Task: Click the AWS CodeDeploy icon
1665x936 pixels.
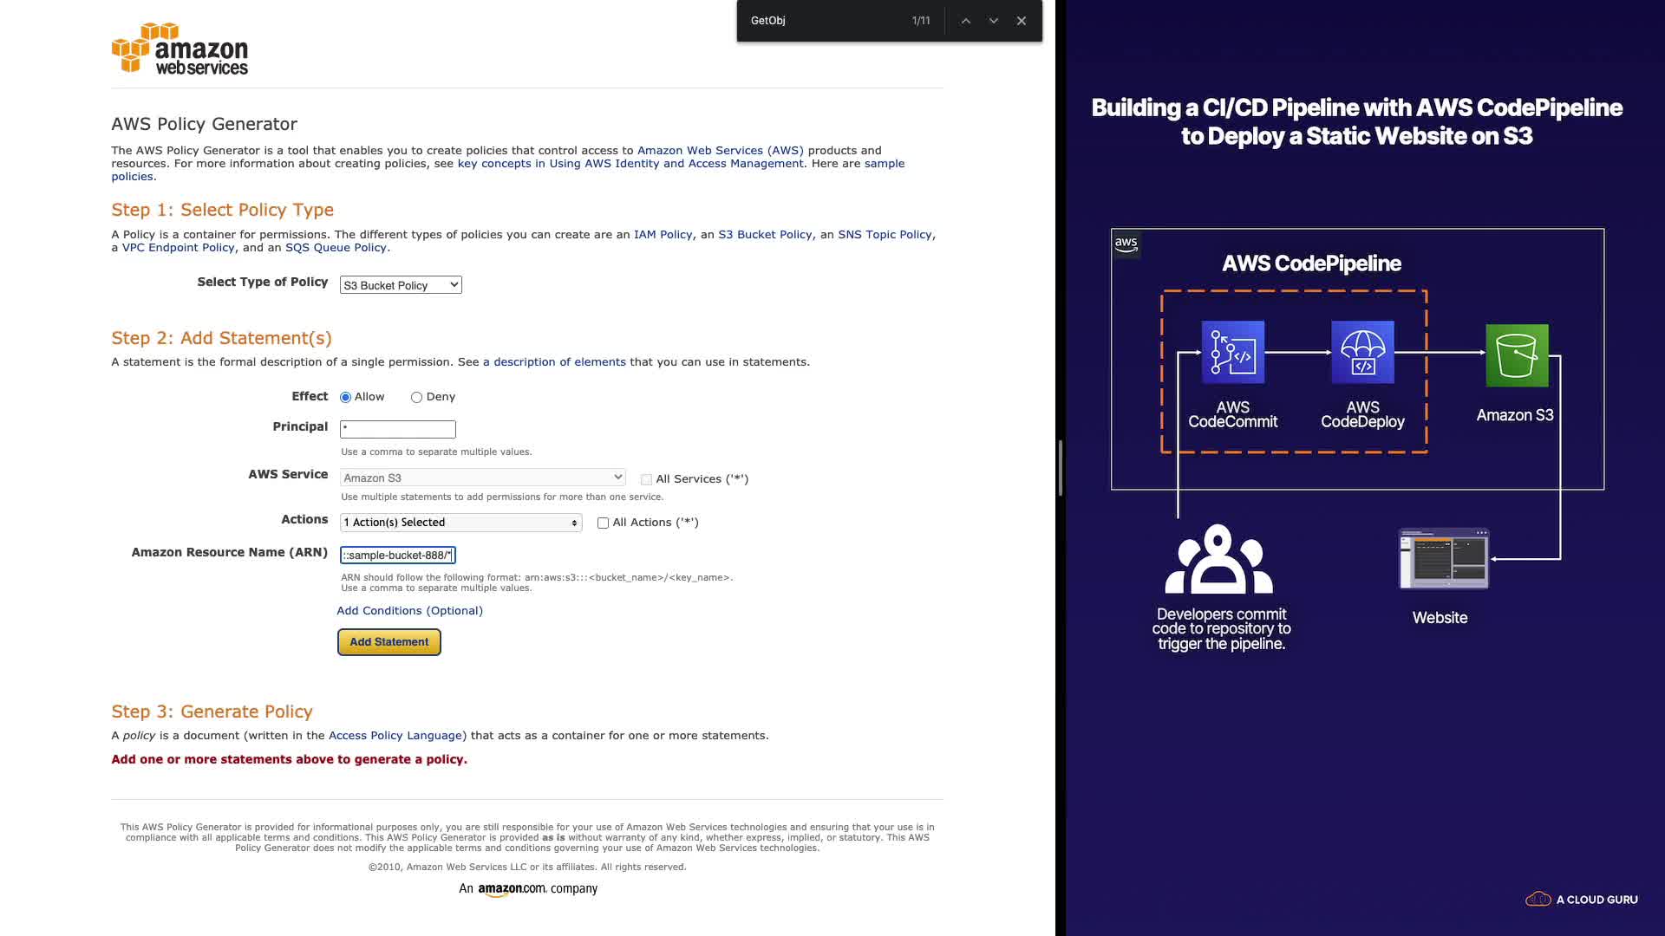Action: [x=1362, y=352]
